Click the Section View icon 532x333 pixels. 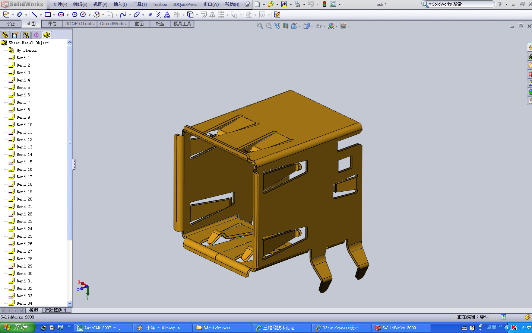(285, 26)
